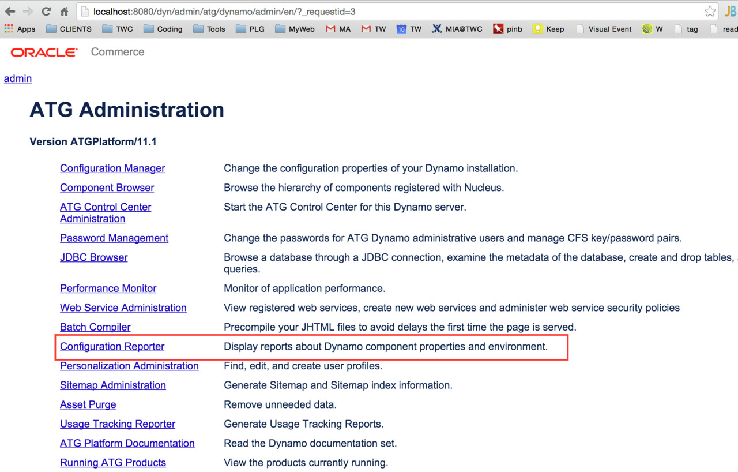Reload the page with the refresh icon
This screenshot has width=738, height=472.
46,12
